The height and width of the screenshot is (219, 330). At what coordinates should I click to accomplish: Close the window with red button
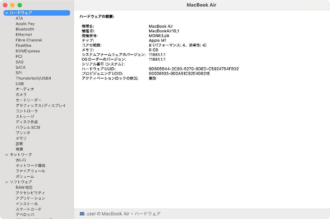coord(5,5)
